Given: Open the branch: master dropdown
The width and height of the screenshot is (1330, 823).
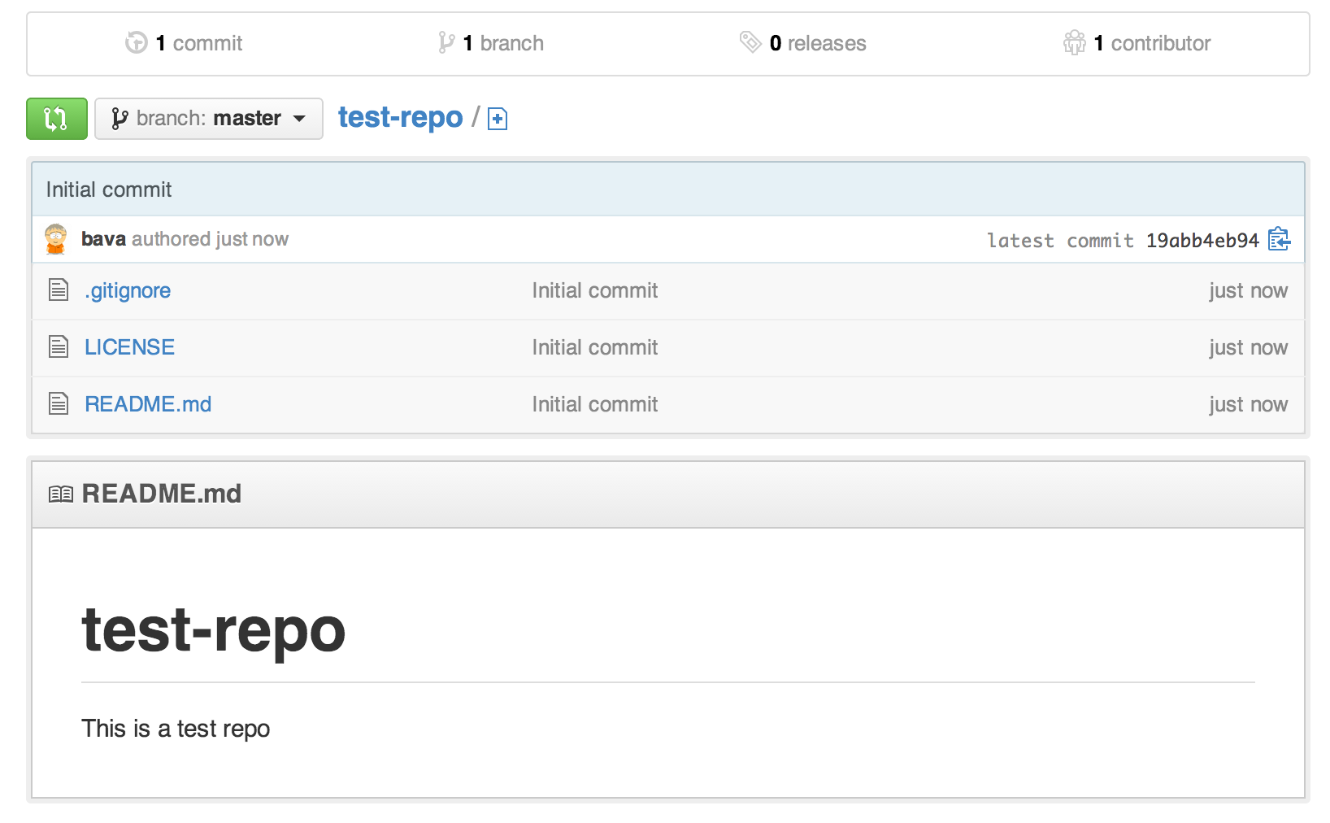Looking at the screenshot, I should [x=209, y=119].
